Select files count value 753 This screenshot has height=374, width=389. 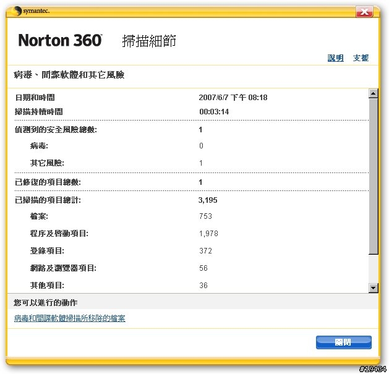[205, 216]
